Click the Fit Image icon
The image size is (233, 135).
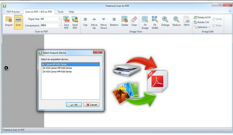tap(145, 19)
